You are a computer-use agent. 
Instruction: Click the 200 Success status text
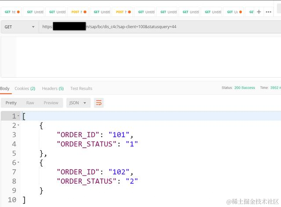tap(245, 88)
